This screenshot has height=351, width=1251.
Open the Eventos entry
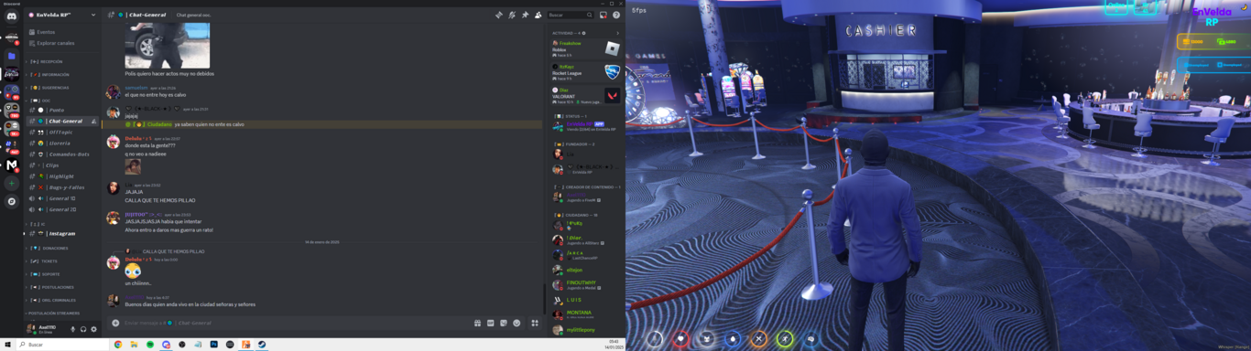point(46,32)
